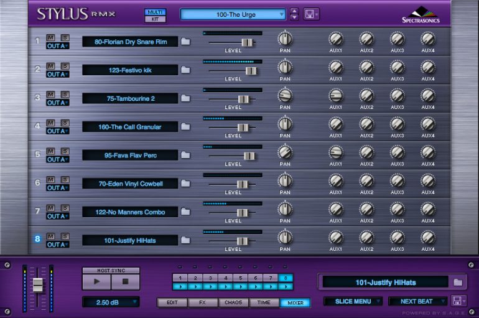
Task: Solo part 1 with its S button
Action: (65, 37)
